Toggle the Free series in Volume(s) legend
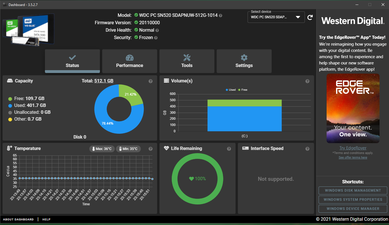The image size is (389, 225). pos(243,90)
